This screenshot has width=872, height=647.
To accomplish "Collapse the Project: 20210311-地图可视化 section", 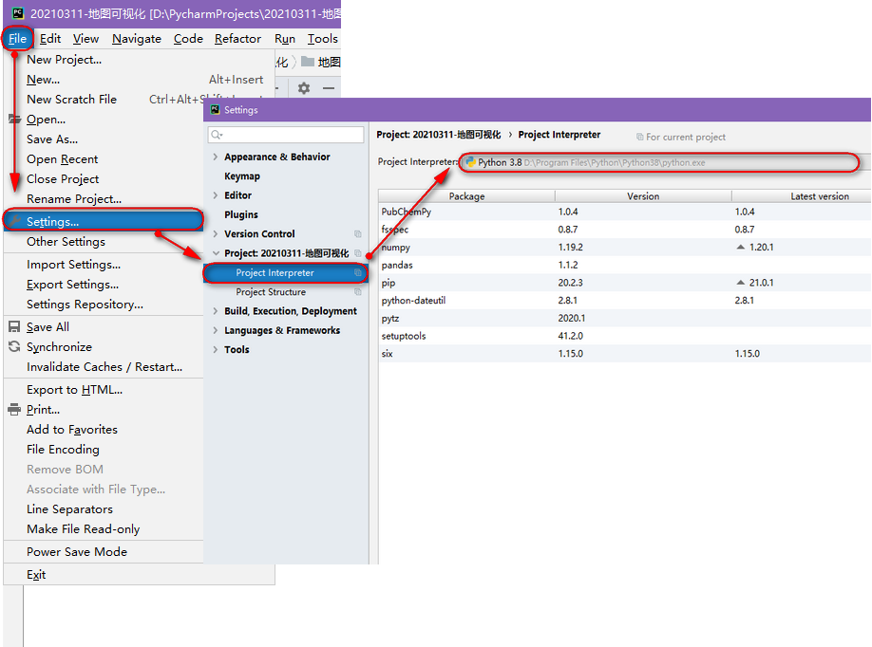I will [x=216, y=253].
